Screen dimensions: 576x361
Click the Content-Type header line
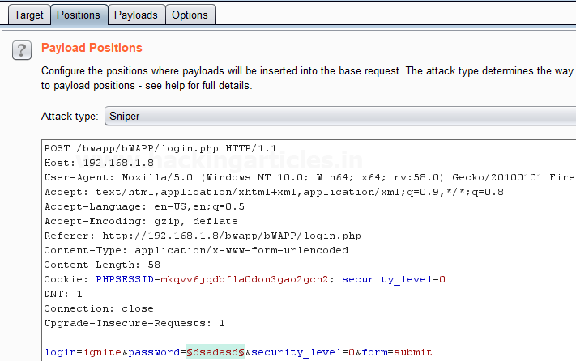pyautogui.click(x=197, y=251)
